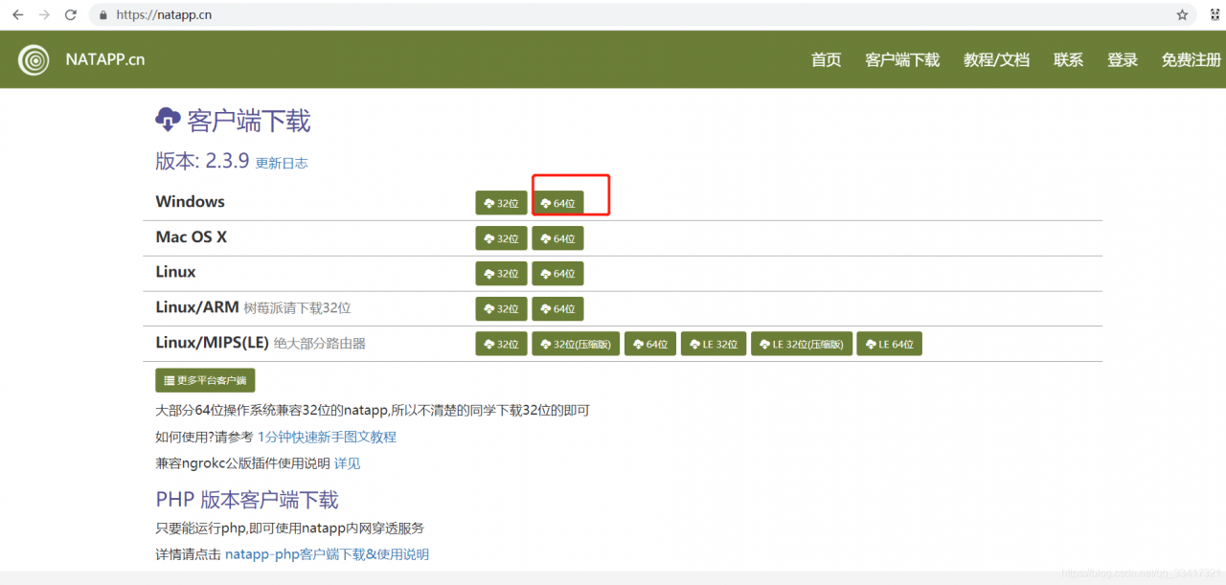Click the 更多平台客户端 button
This screenshot has height=585, width=1226.
[x=205, y=380]
